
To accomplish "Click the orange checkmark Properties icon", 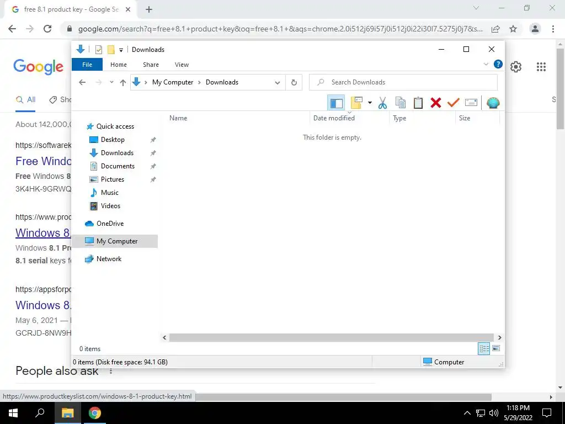I will [x=454, y=103].
